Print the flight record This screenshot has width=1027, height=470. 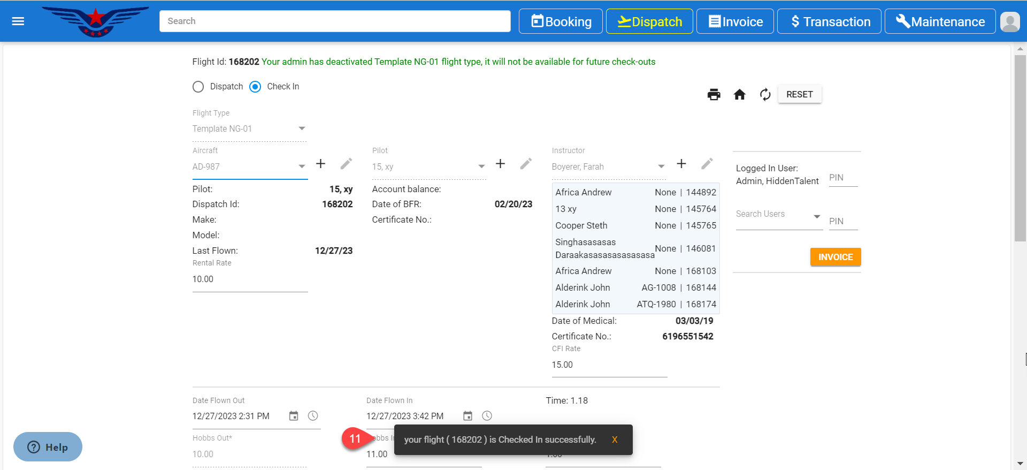pos(714,95)
